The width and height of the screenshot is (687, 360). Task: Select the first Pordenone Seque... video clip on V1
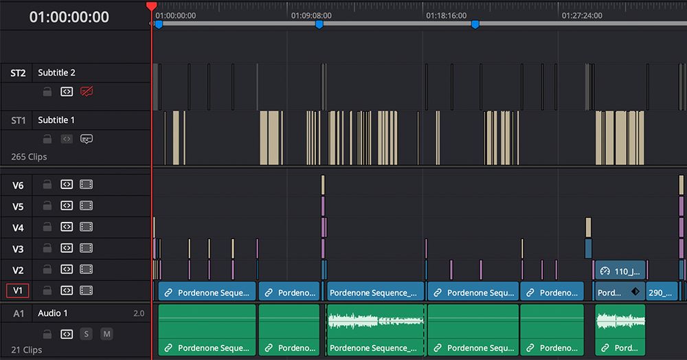pyautogui.click(x=207, y=292)
